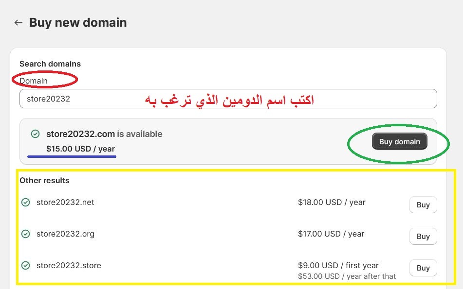The width and height of the screenshot is (463, 289).
Task: Click the checkmark icon next to store20232.org
Action: [x=26, y=234]
